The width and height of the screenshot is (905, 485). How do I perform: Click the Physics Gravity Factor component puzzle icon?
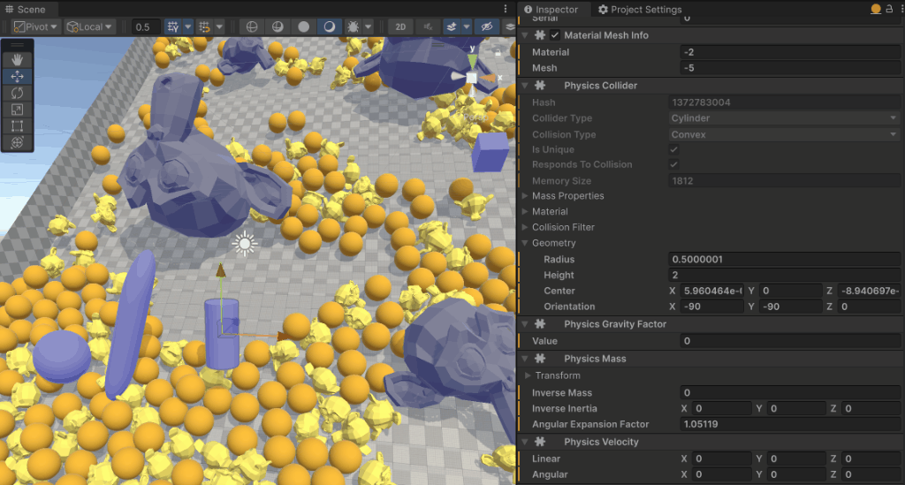pyautogui.click(x=540, y=324)
